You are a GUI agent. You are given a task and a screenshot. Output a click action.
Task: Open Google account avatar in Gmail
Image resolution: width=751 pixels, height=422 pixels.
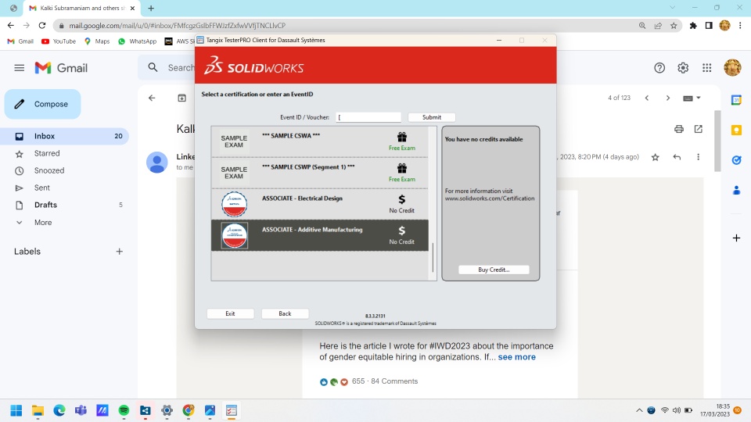pos(732,68)
